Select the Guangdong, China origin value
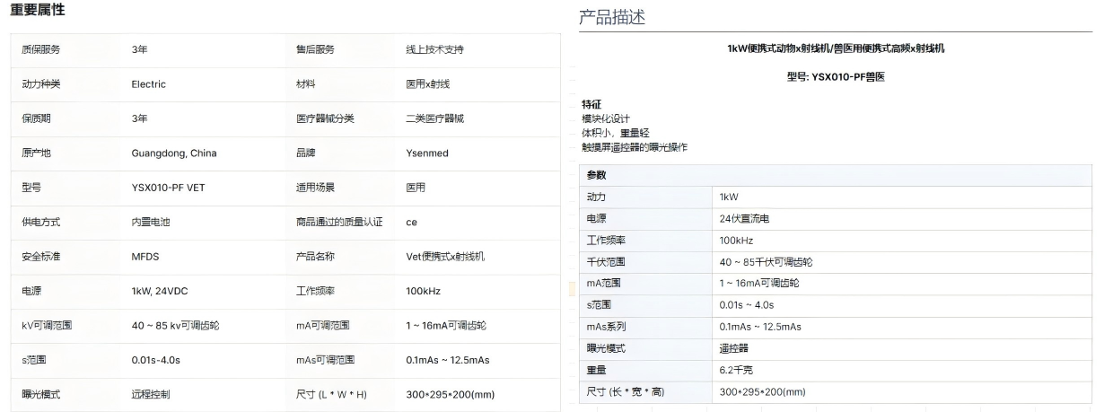This screenshot has width=1104, height=412. [x=173, y=153]
